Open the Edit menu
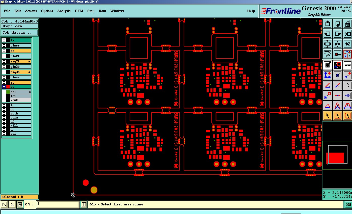The width and height of the screenshot is (352, 214). click(x=18, y=11)
